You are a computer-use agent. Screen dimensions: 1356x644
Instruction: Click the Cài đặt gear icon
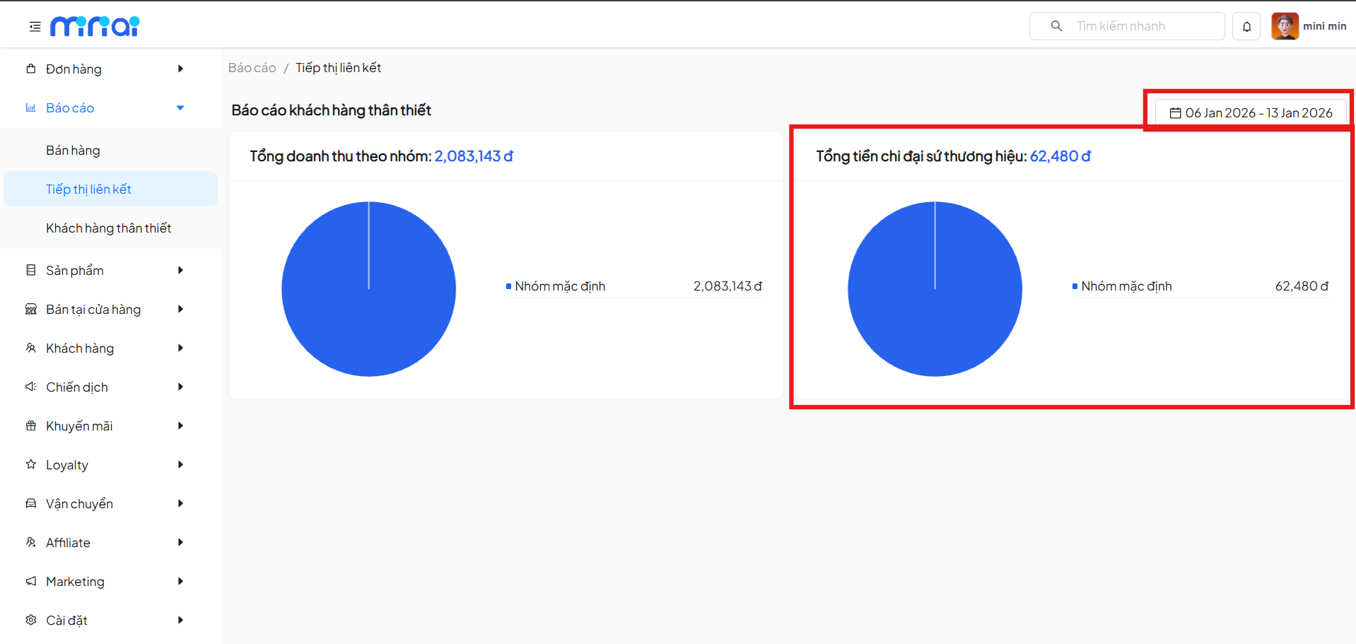[31, 620]
